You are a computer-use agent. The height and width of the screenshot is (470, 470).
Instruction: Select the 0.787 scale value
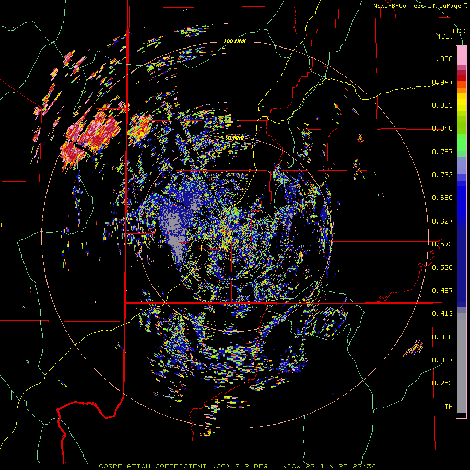click(442, 151)
